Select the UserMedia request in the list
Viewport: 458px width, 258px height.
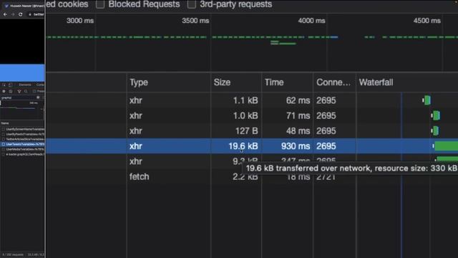pos(23,149)
